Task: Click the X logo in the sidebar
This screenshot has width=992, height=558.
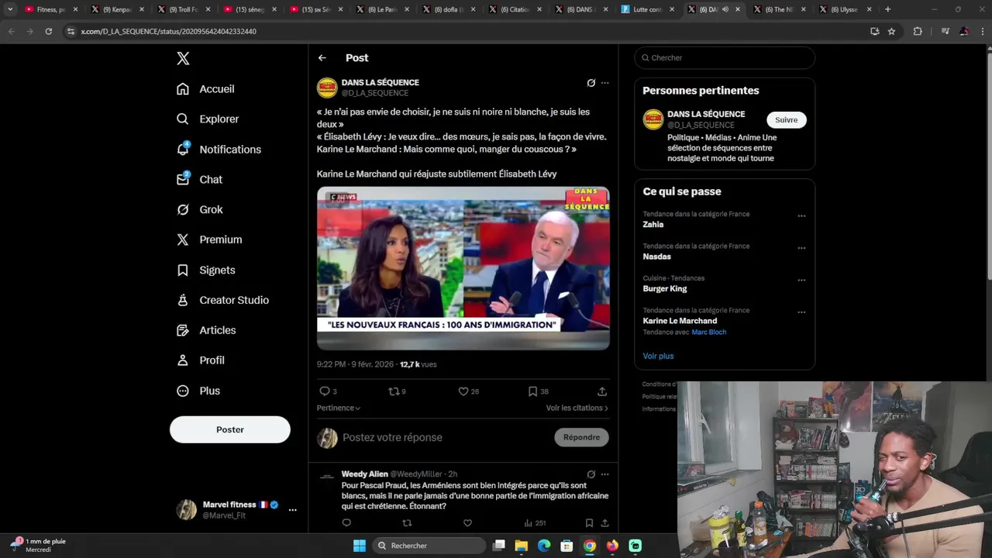Action: pyautogui.click(x=183, y=58)
